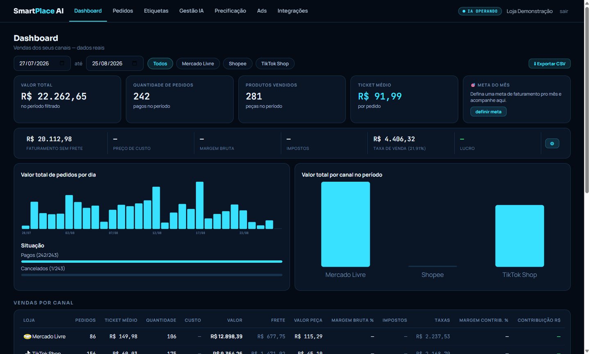Click the TAXAS column header
This screenshot has height=354, width=590.
point(442,320)
